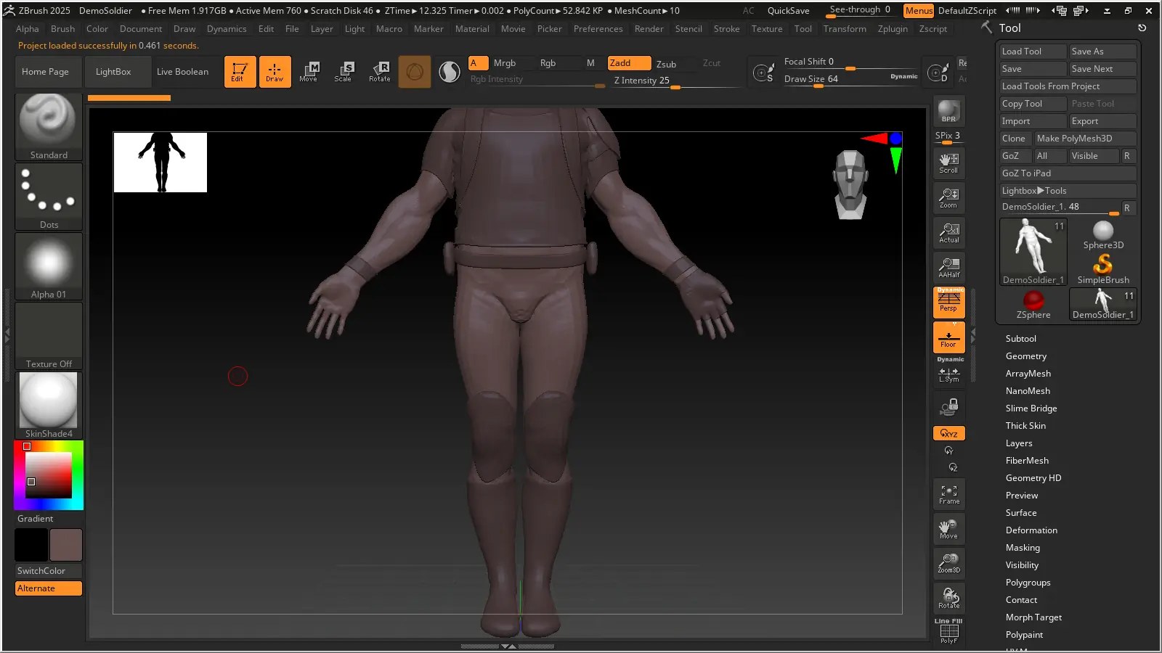Expand the Subtool palette section
1162x653 pixels.
pyautogui.click(x=1020, y=339)
